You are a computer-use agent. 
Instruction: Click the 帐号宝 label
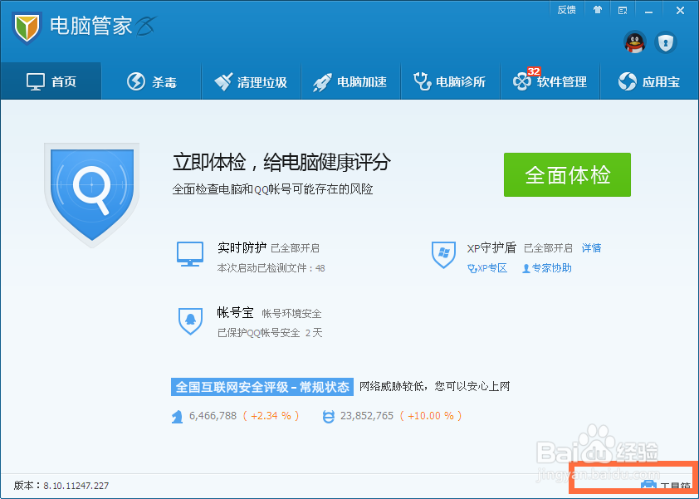[x=236, y=312]
